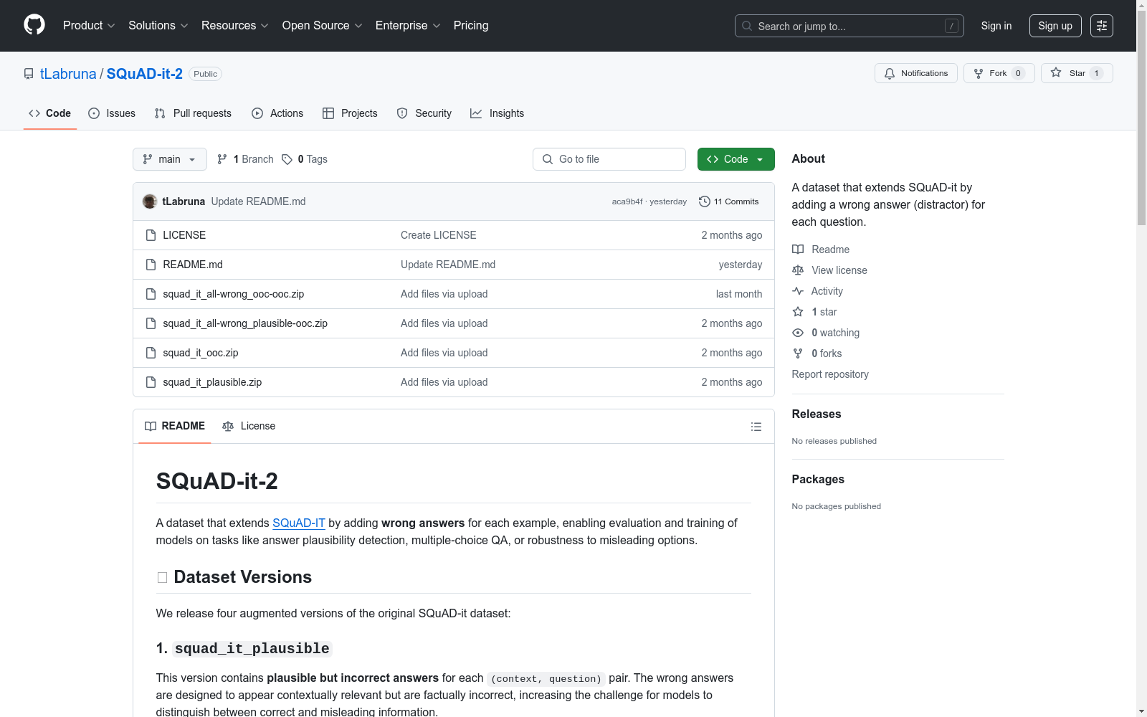Click file icon beside squad_it_all-wrong_ooc-ooc.zip
The image size is (1147, 717).
pos(151,294)
